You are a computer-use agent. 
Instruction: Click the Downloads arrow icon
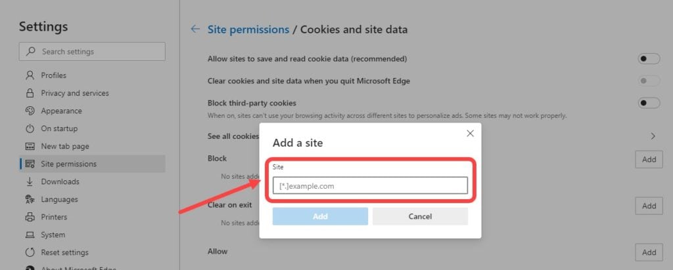(30, 182)
